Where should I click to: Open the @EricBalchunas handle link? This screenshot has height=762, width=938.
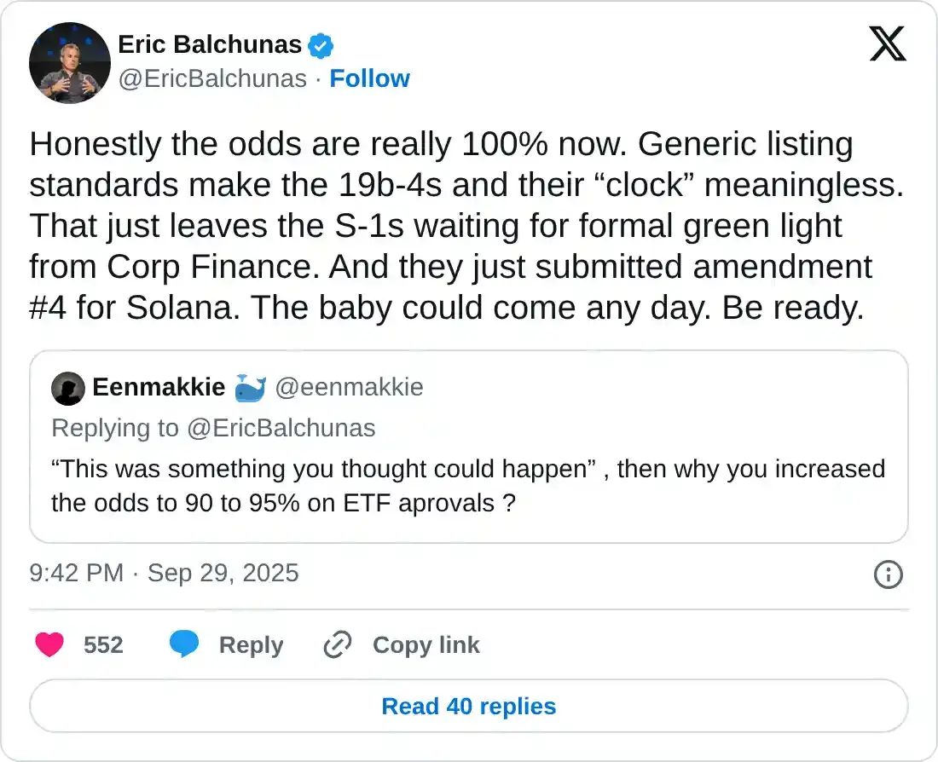(x=212, y=78)
